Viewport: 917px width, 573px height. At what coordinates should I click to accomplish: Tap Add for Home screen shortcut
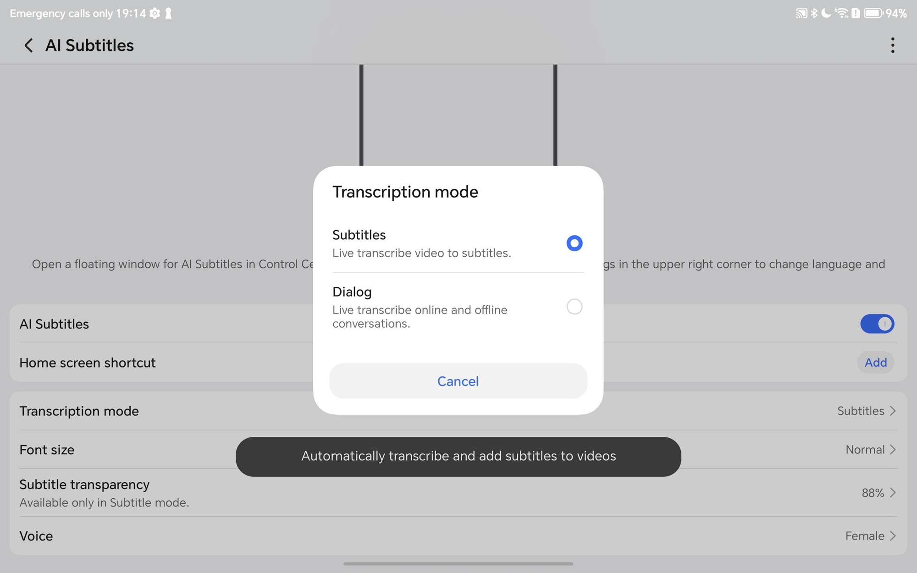coord(875,363)
